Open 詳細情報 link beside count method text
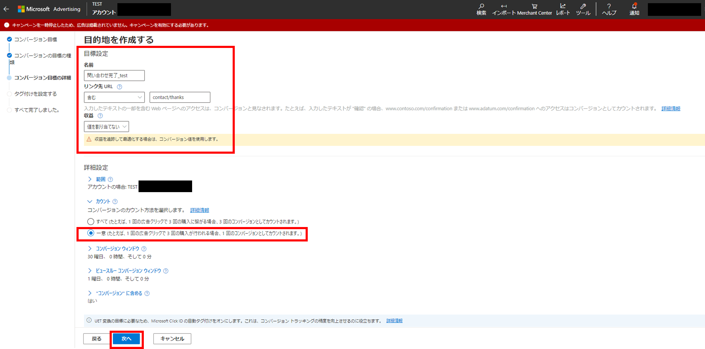The width and height of the screenshot is (705, 349). [x=200, y=210]
